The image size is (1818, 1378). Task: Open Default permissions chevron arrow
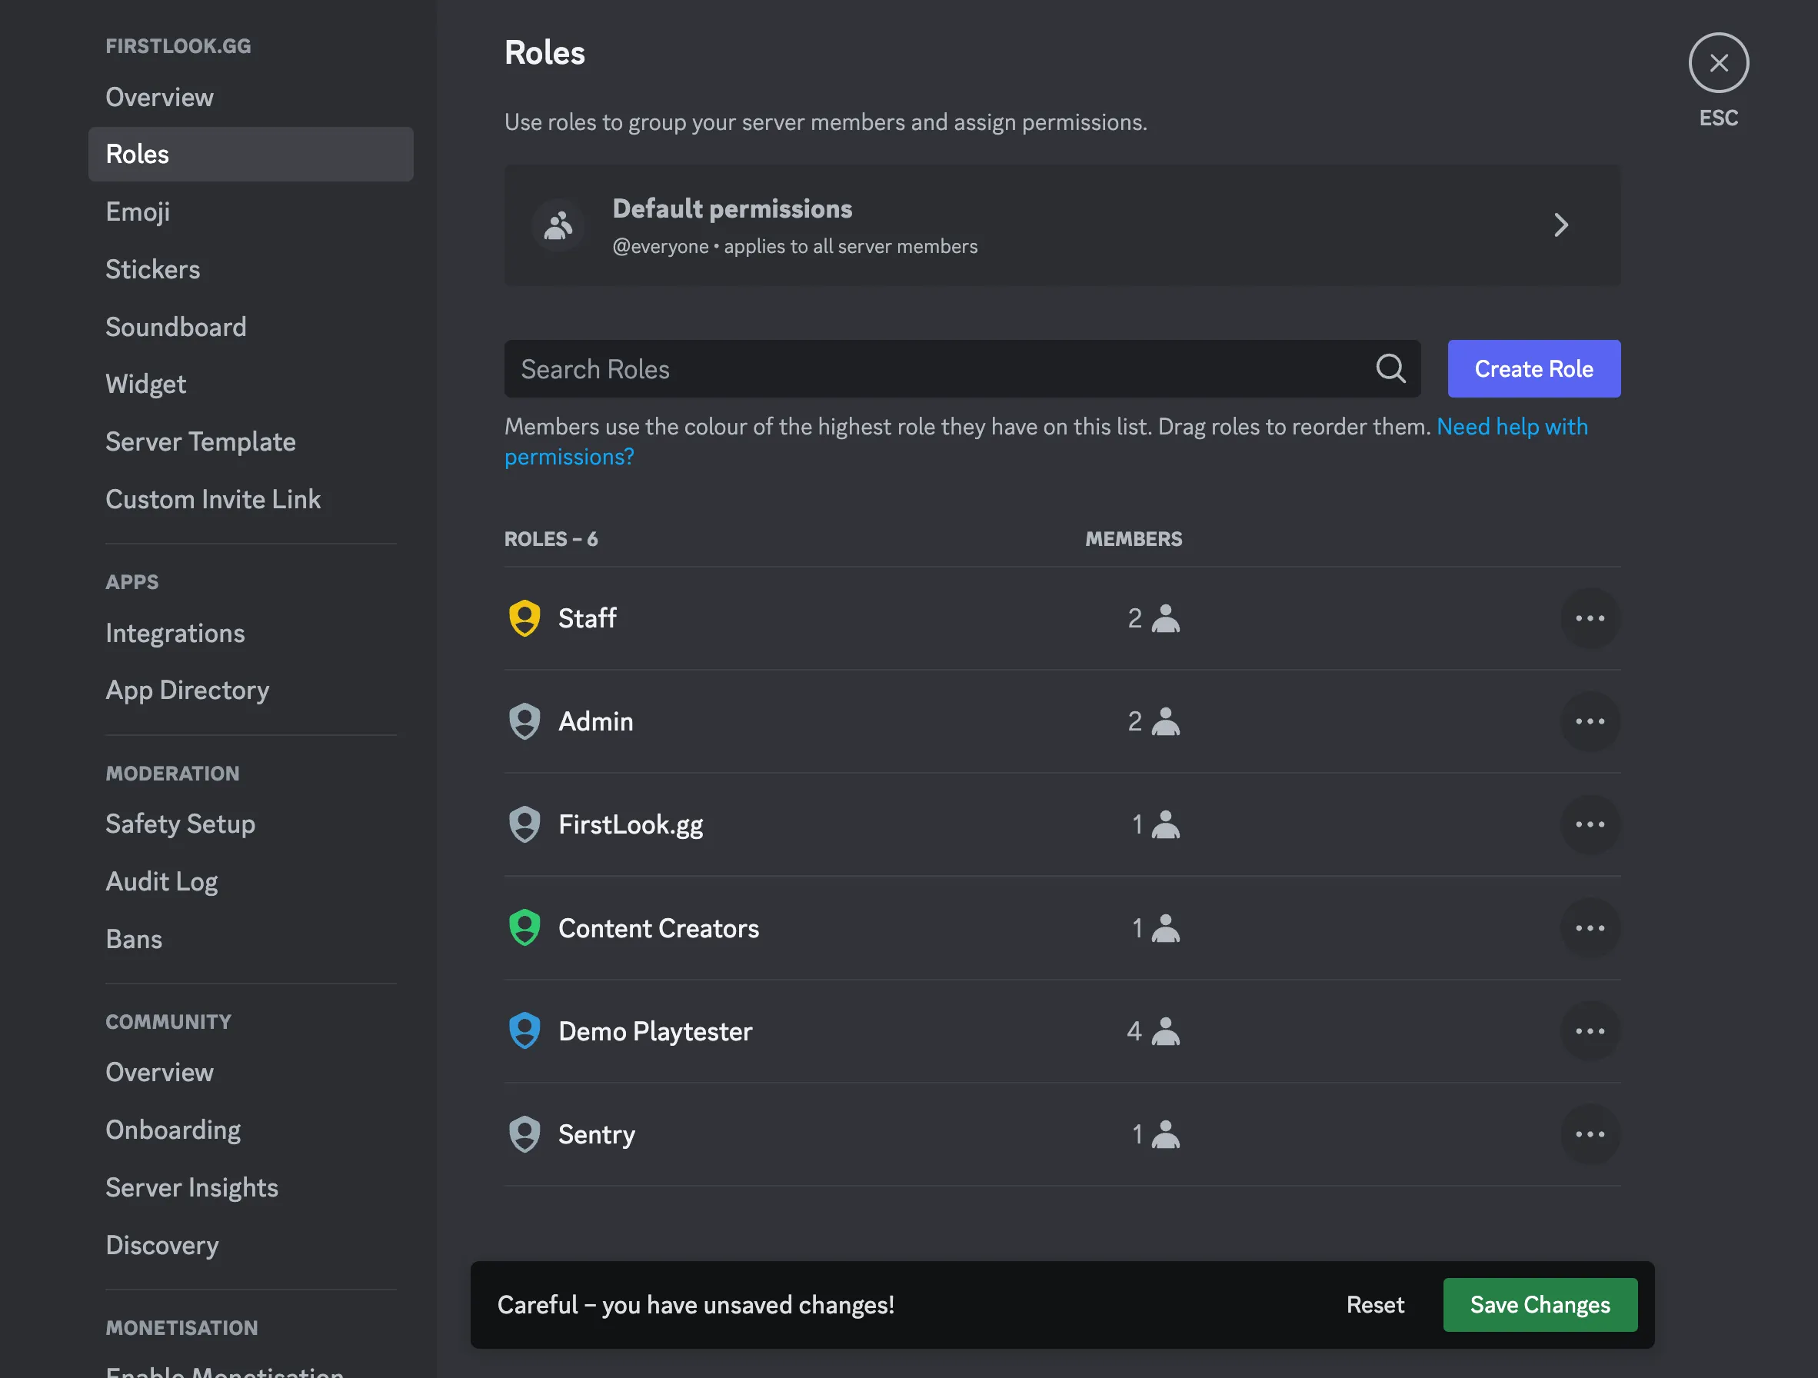click(x=1562, y=225)
